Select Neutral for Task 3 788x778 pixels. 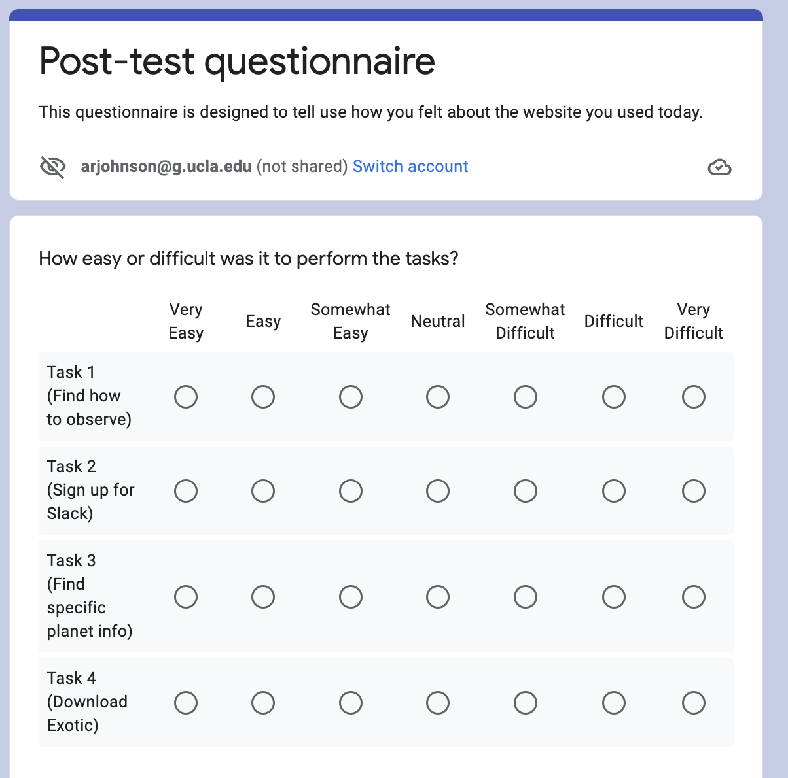click(x=438, y=597)
